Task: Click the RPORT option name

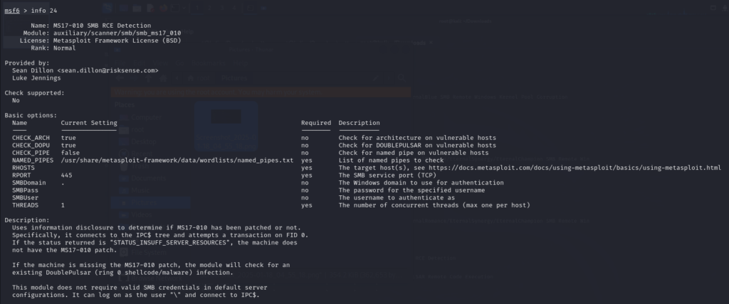Action: click(21, 175)
